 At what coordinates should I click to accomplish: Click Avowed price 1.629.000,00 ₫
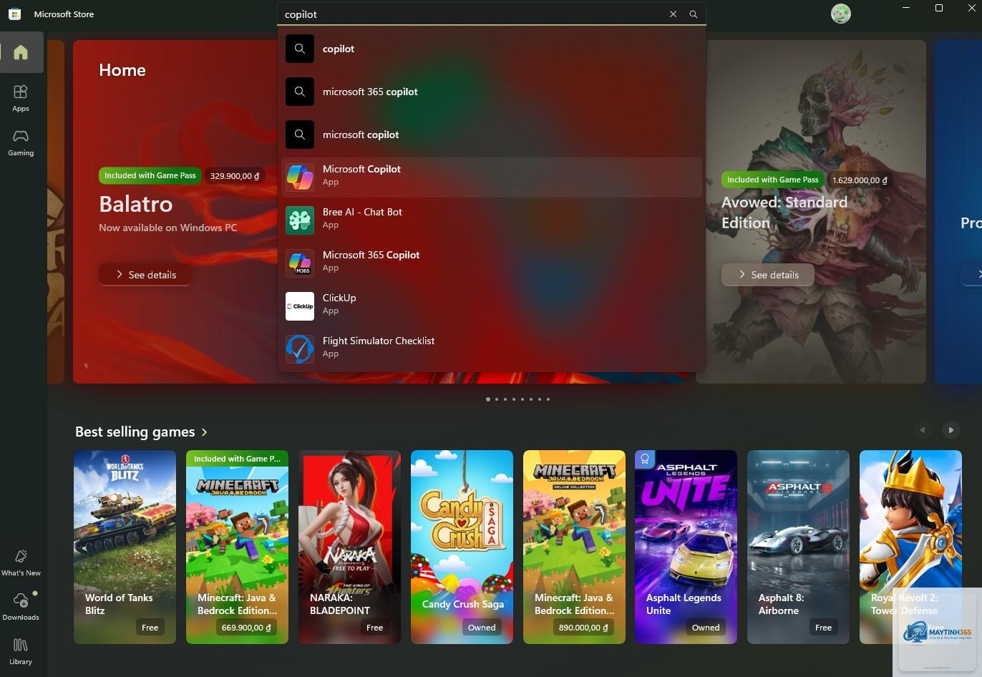860,180
